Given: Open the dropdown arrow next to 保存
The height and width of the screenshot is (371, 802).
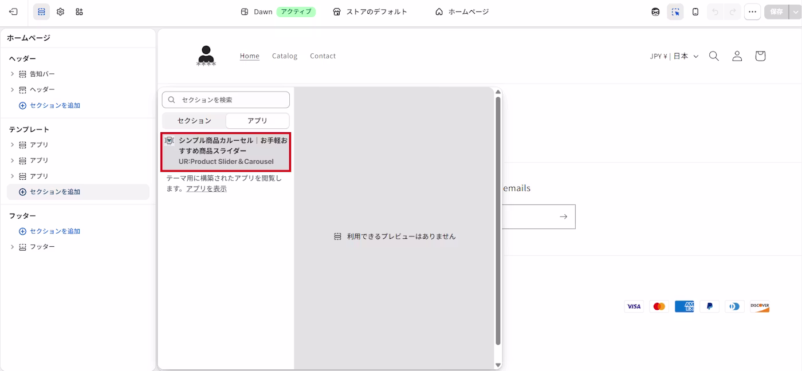Looking at the screenshot, I should tap(794, 11).
